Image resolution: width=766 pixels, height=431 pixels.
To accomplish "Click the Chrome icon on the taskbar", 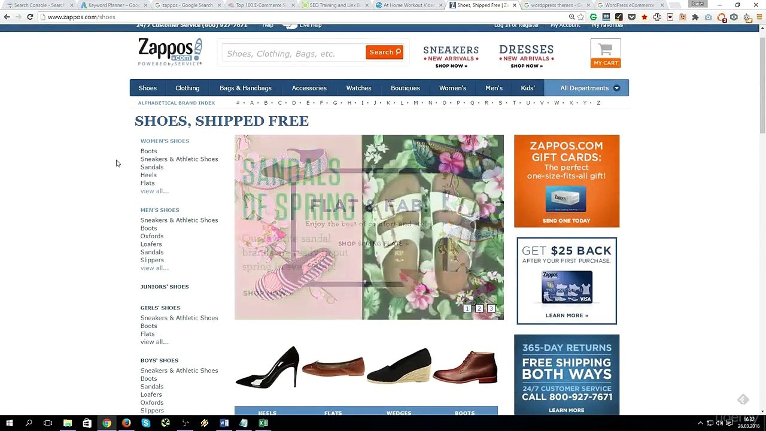I will click(x=107, y=423).
